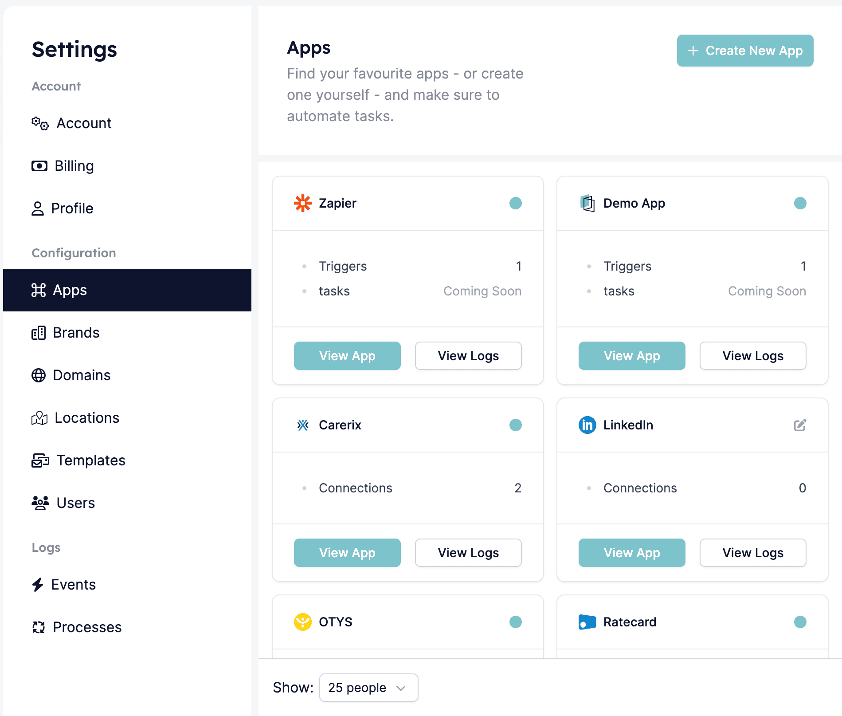Click View App for LinkedIn
The image size is (842, 716).
(x=632, y=553)
